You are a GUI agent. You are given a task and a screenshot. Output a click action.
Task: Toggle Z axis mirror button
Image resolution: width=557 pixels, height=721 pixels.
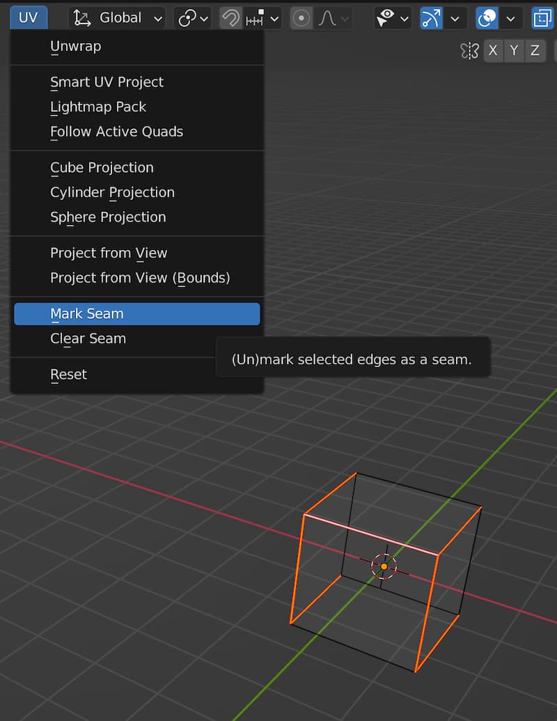[535, 50]
